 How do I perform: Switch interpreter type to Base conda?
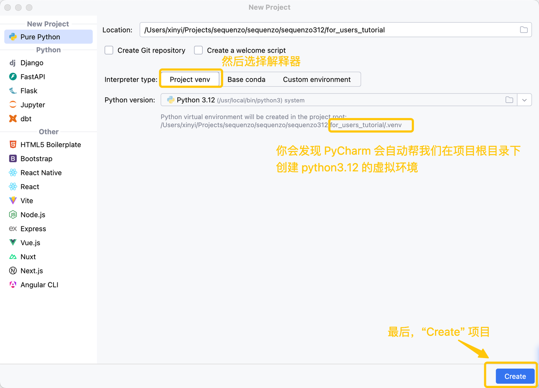tap(246, 79)
